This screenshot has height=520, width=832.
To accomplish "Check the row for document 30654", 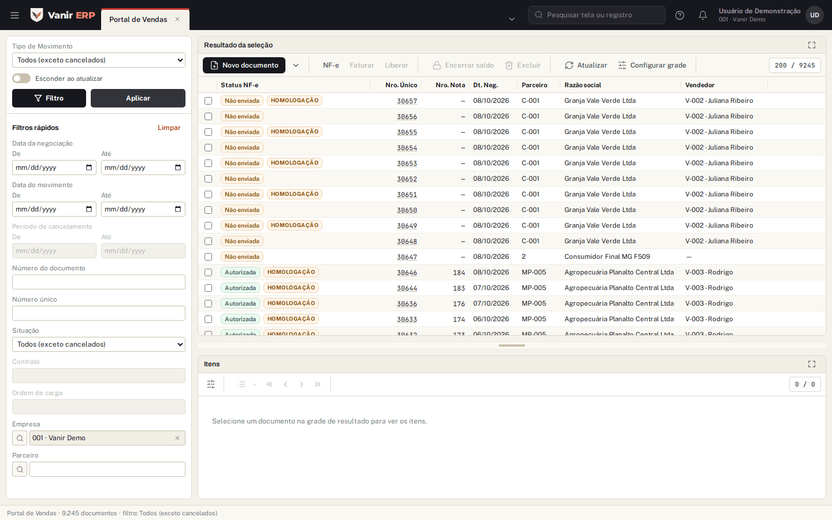I will coord(208,147).
